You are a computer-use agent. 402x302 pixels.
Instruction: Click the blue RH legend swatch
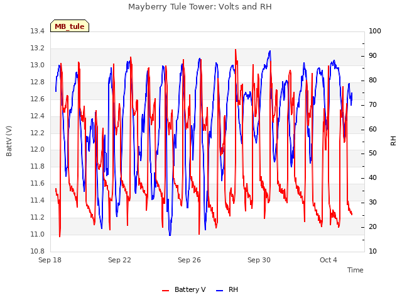(x=220, y=291)
